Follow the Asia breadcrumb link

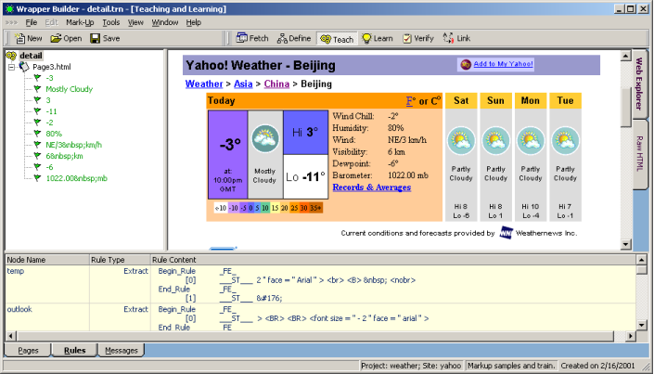(x=243, y=84)
